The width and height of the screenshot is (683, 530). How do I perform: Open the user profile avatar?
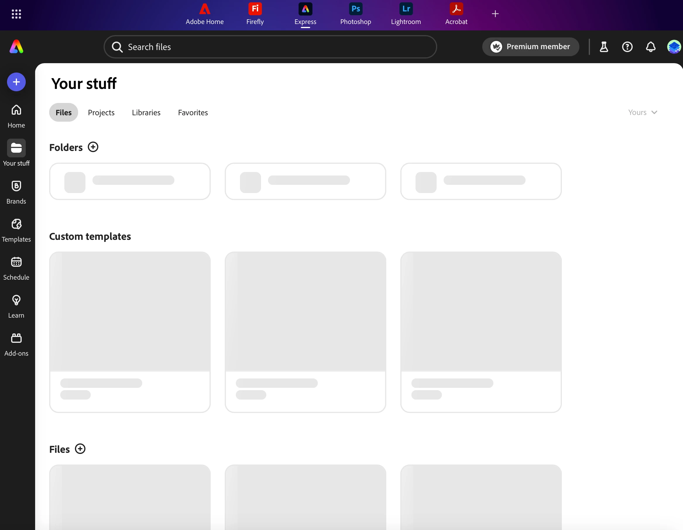tap(673, 47)
